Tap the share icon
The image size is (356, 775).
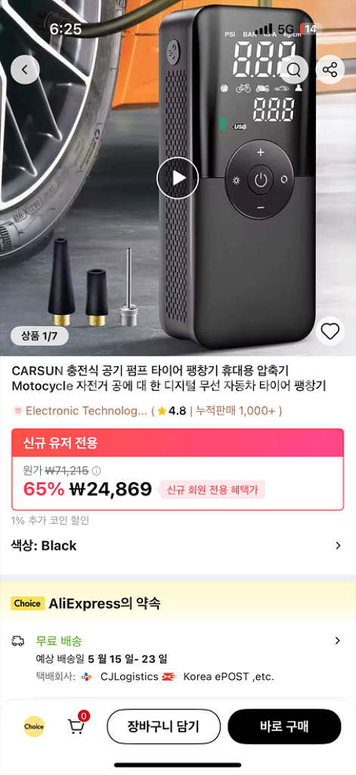pyautogui.click(x=330, y=70)
